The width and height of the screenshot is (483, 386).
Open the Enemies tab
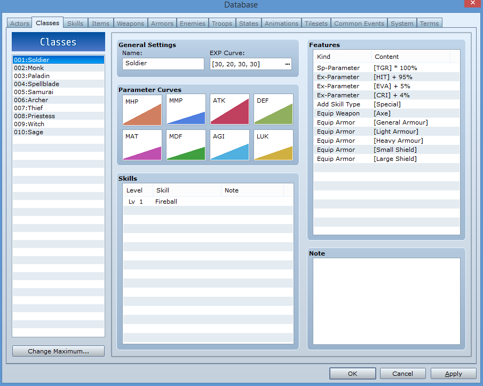pyautogui.click(x=192, y=24)
